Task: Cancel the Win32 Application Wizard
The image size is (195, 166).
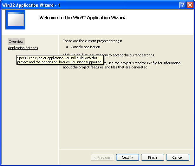Action: (x=178, y=157)
